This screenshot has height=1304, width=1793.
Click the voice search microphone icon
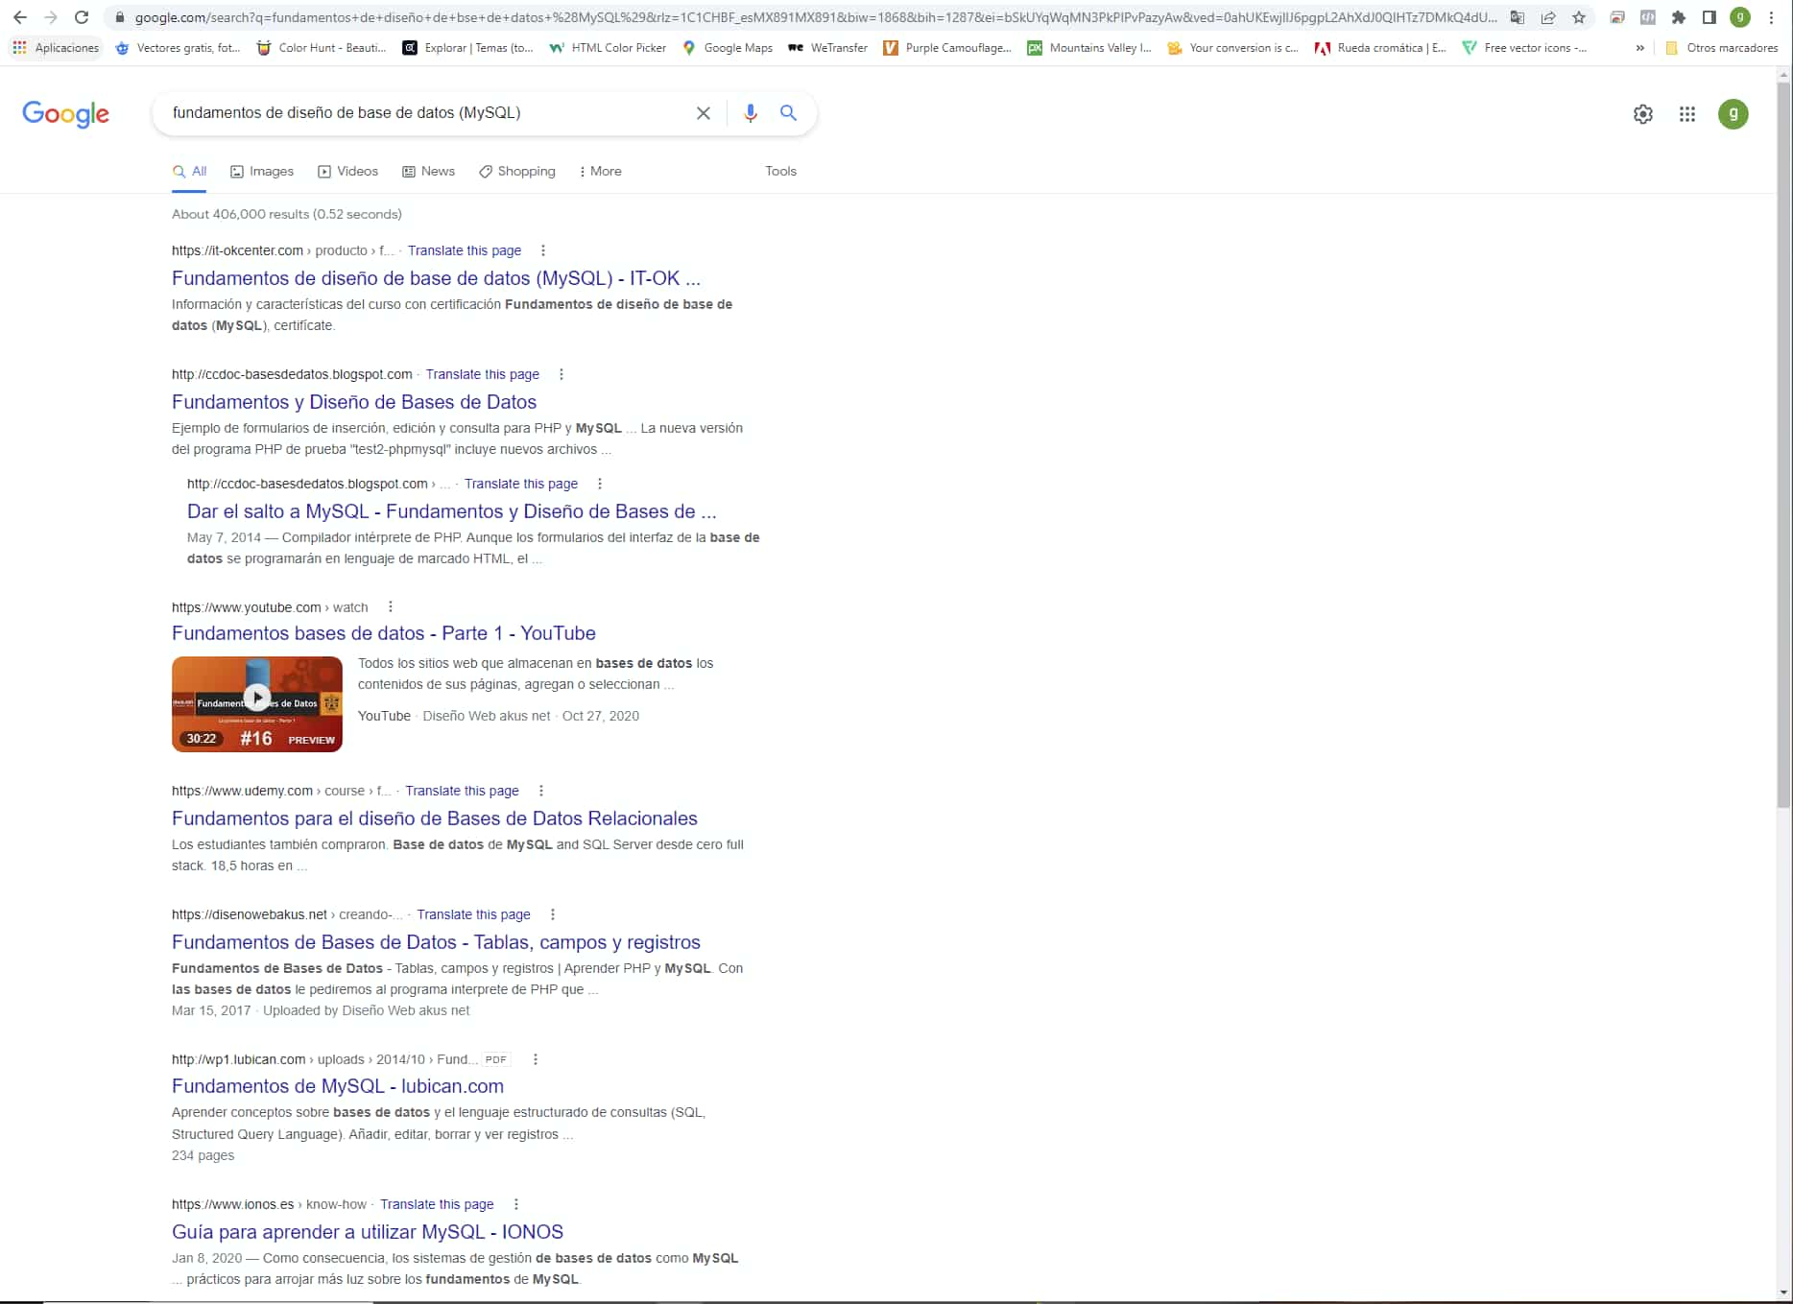(750, 113)
